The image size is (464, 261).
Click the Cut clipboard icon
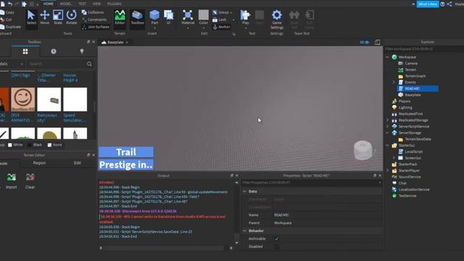pos(2,20)
